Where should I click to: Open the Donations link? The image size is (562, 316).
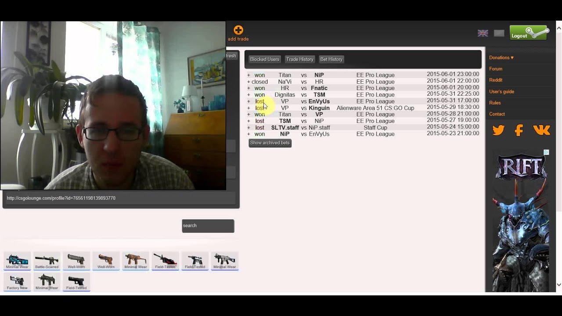(x=501, y=57)
